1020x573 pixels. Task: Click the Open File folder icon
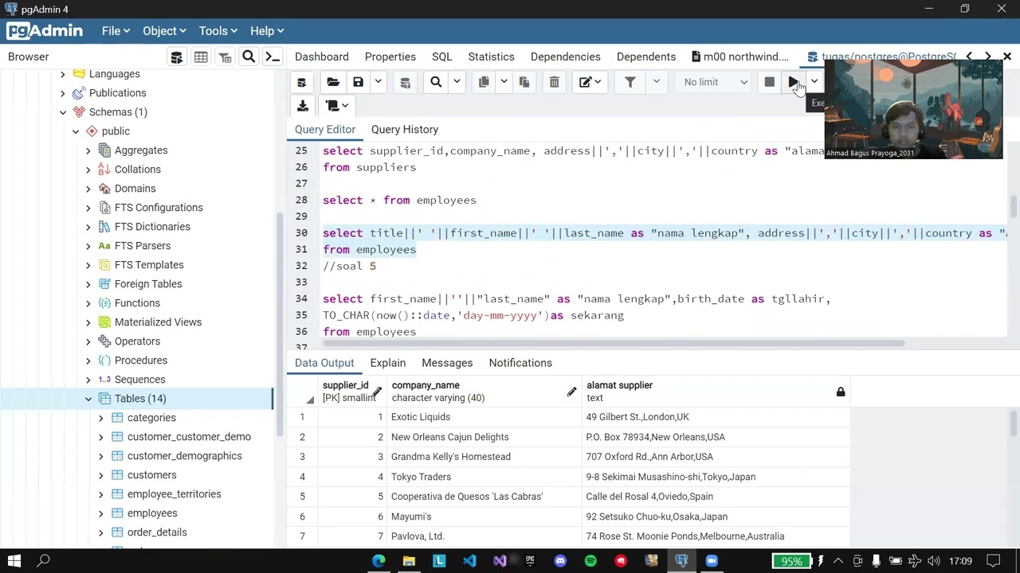[x=333, y=82]
